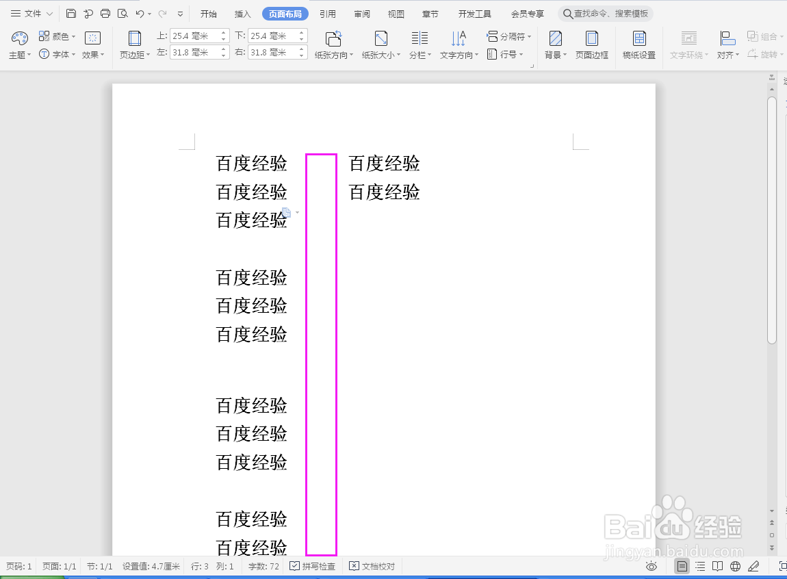The width and height of the screenshot is (787, 579).
Task: Click the Print icon in quick toolbar
Action: (105, 14)
